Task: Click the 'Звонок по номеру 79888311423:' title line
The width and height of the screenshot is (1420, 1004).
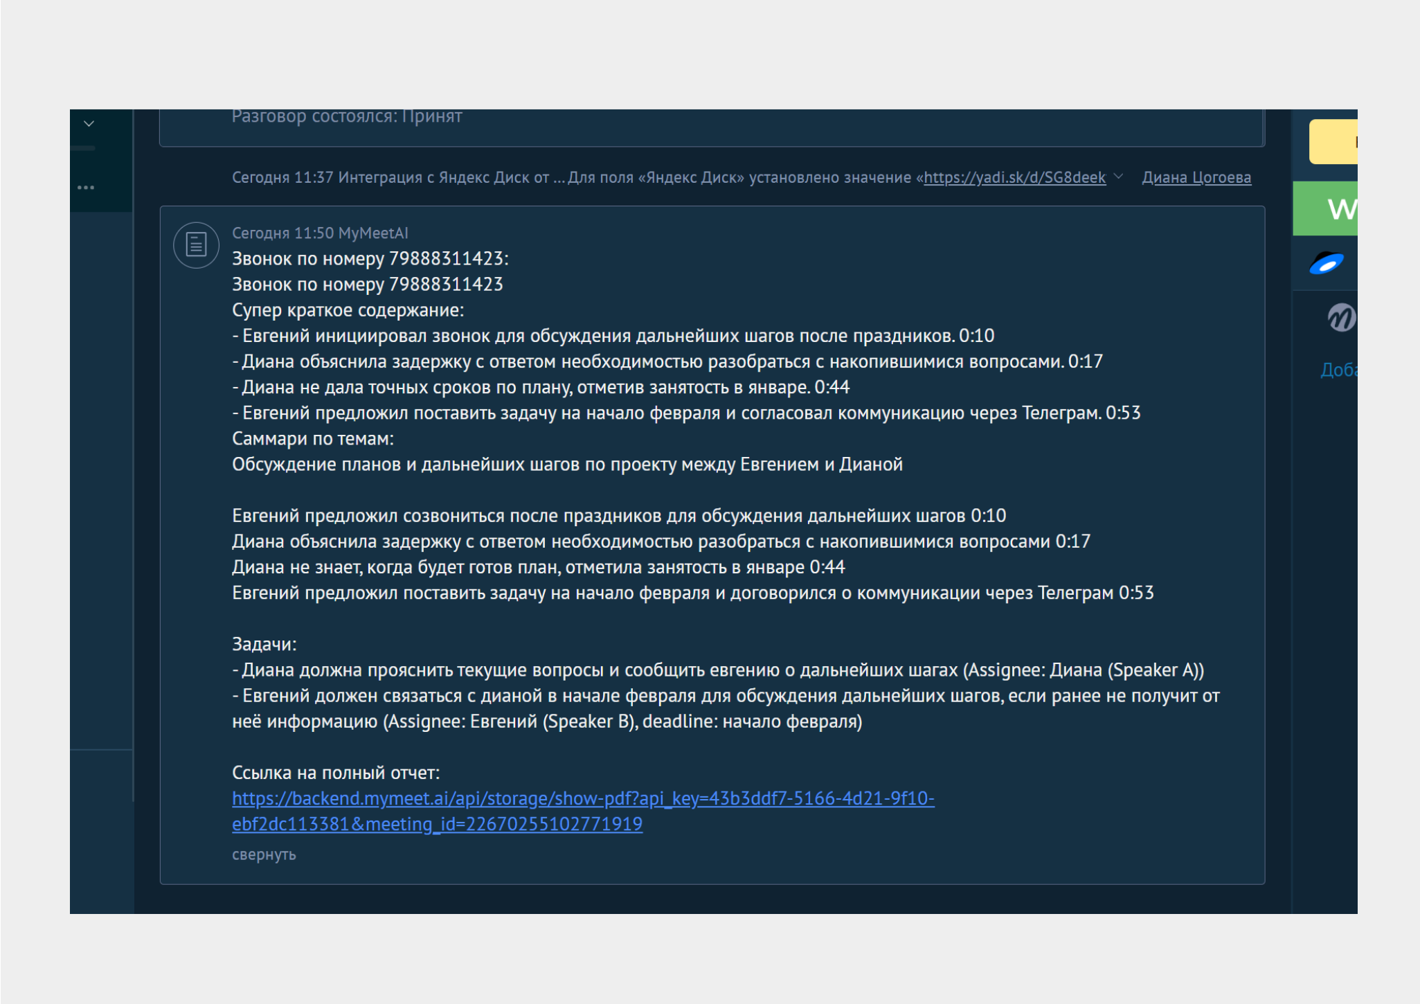Action: 370,259
